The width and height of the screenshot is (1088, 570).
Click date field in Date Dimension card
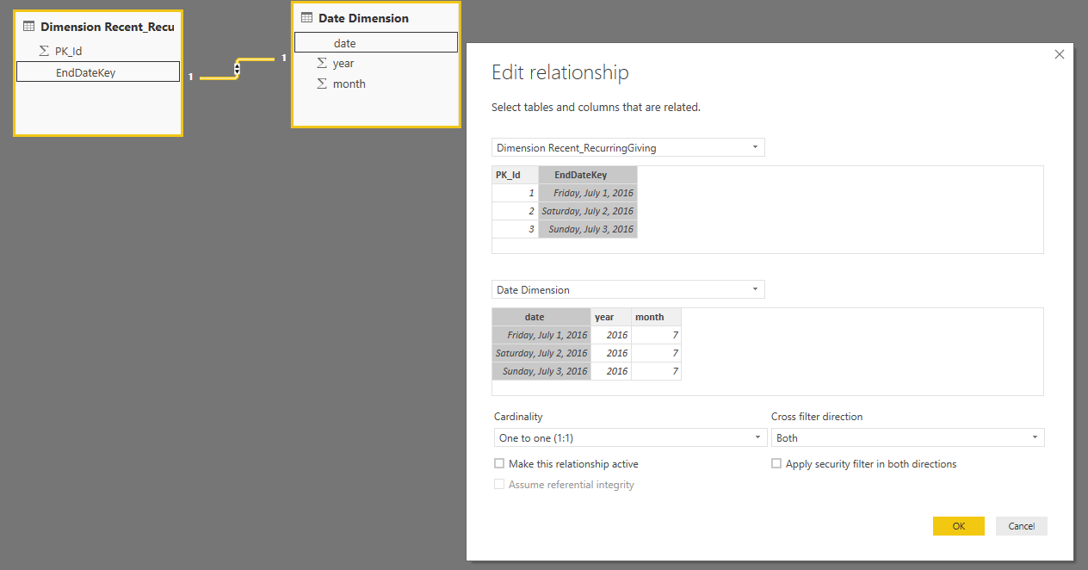[x=376, y=42]
